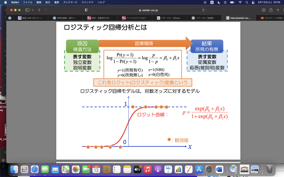Open the ブックマーク menu
Screen dimensions: 284x177
click(x=70, y=2)
